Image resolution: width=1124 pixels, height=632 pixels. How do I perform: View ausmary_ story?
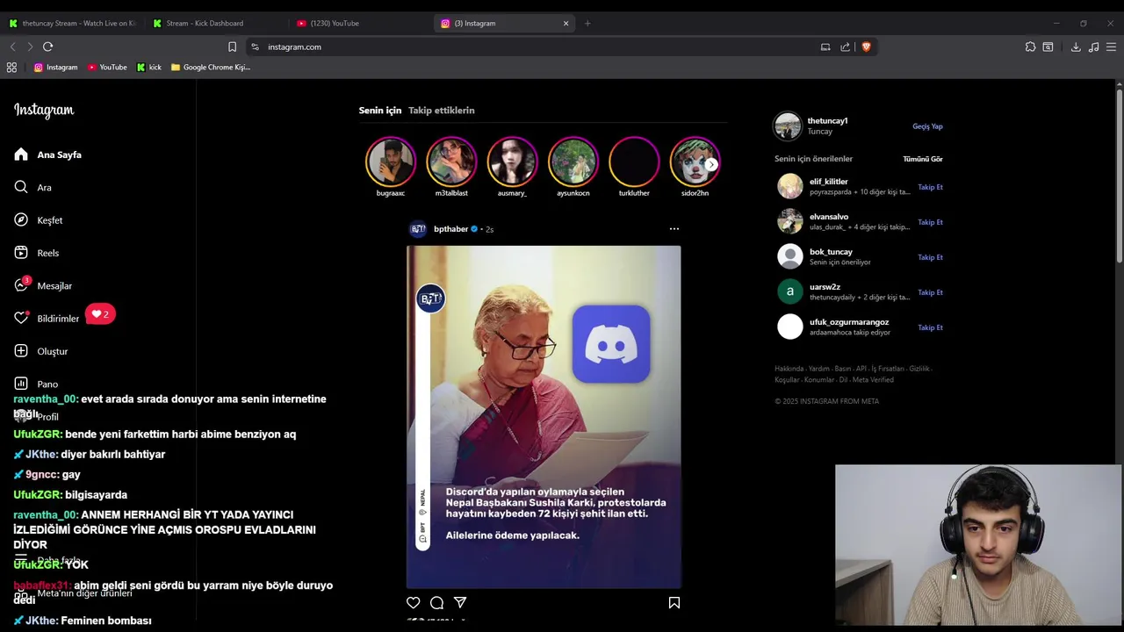[x=512, y=162]
